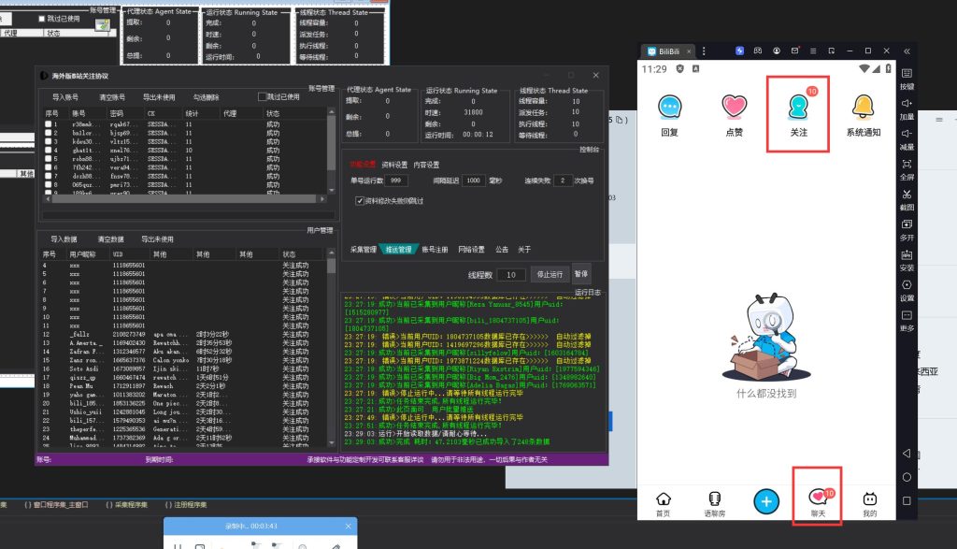The height and width of the screenshot is (549, 957).
Task: Click the 线程数 thread count input field
Action: (x=510, y=275)
